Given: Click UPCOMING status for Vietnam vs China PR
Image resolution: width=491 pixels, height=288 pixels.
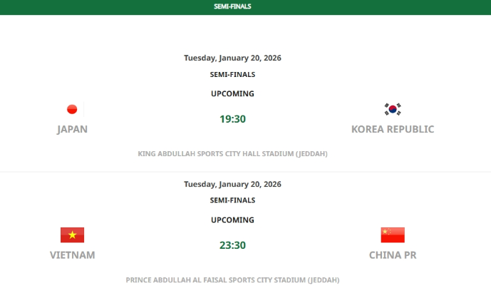Looking at the screenshot, I should (x=232, y=220).
